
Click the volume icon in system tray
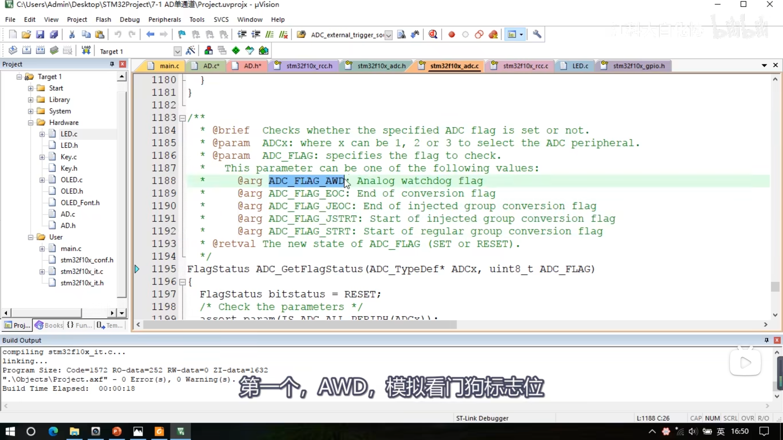pyautogui.click(x=693, y=431)
